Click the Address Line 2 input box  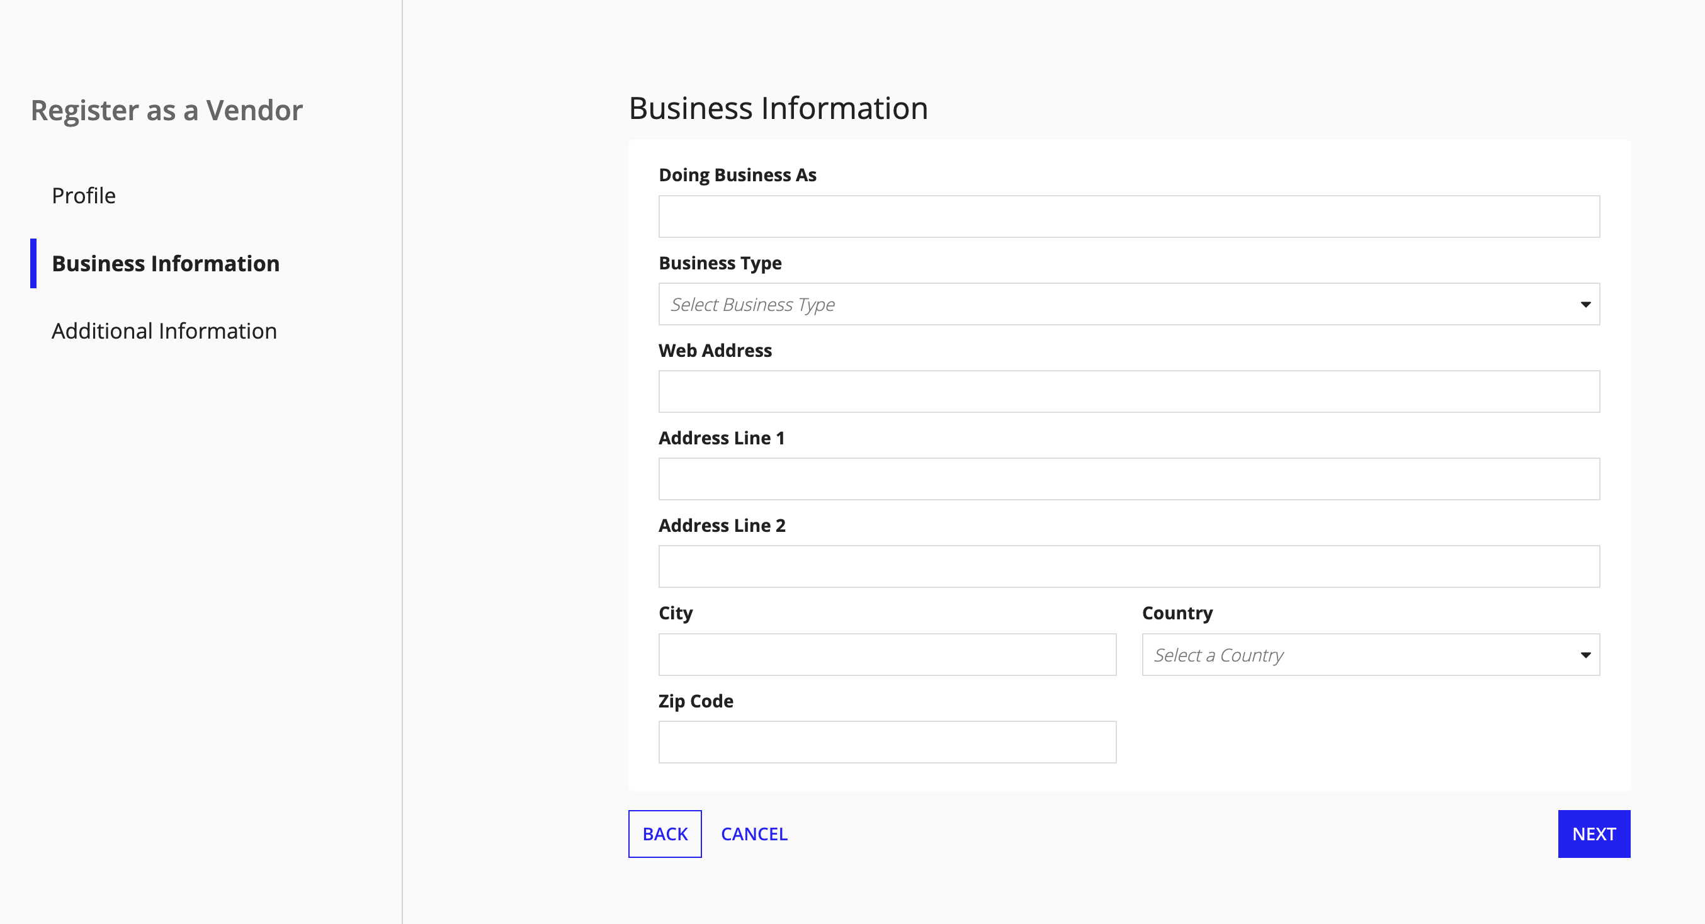pyautogui.click(x=1125, y=566)
